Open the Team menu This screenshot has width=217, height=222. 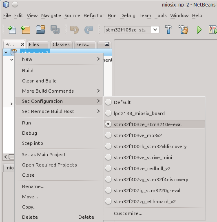tap(145, 16)
